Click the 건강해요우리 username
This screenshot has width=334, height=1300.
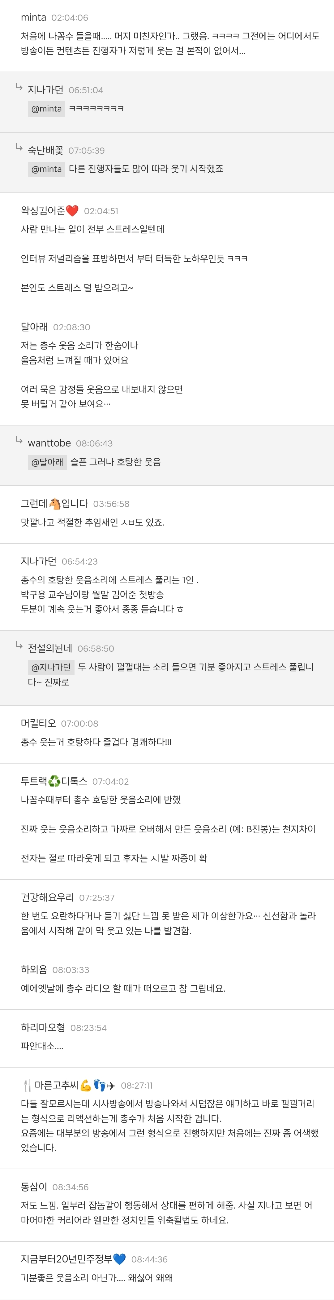point(47,897)
